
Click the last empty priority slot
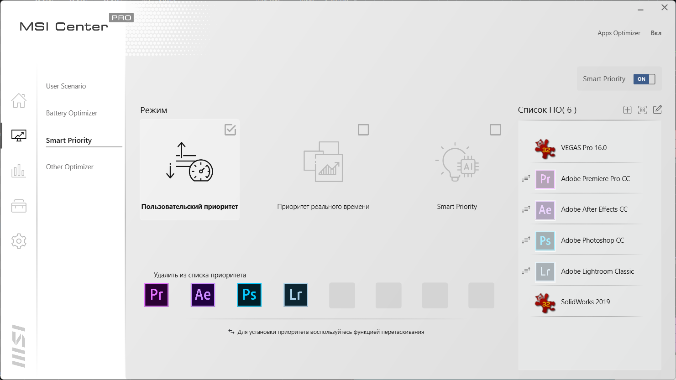click(481, 295)
